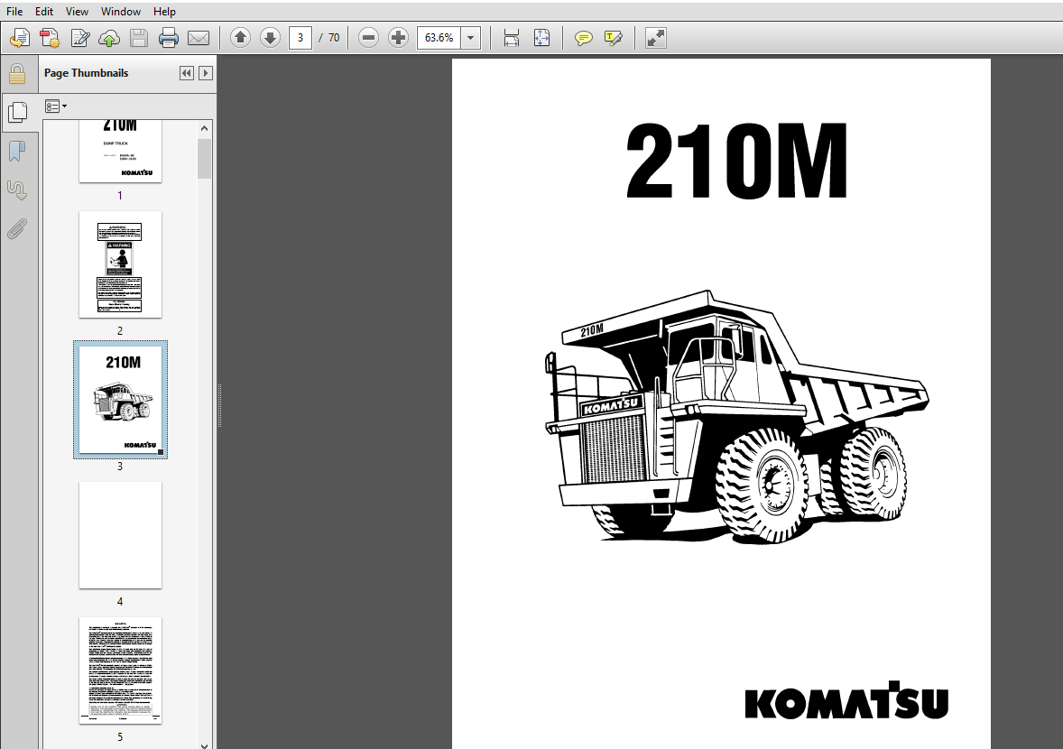Click the Highlight text icon
Viewport: 1063px width, 749px height.
613,38
